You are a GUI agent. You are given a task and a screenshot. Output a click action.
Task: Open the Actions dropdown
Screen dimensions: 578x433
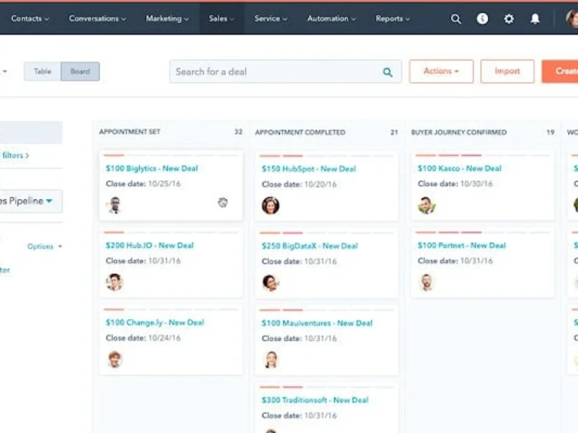[x=441, y=71]
